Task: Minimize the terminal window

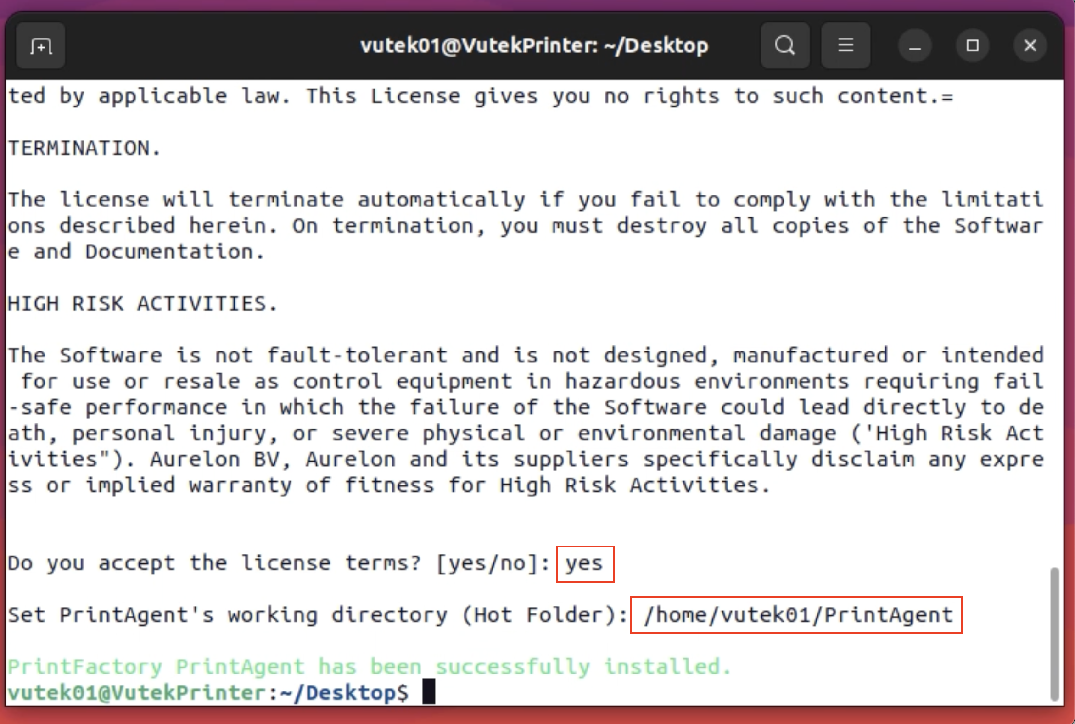Action: [915, 46]
